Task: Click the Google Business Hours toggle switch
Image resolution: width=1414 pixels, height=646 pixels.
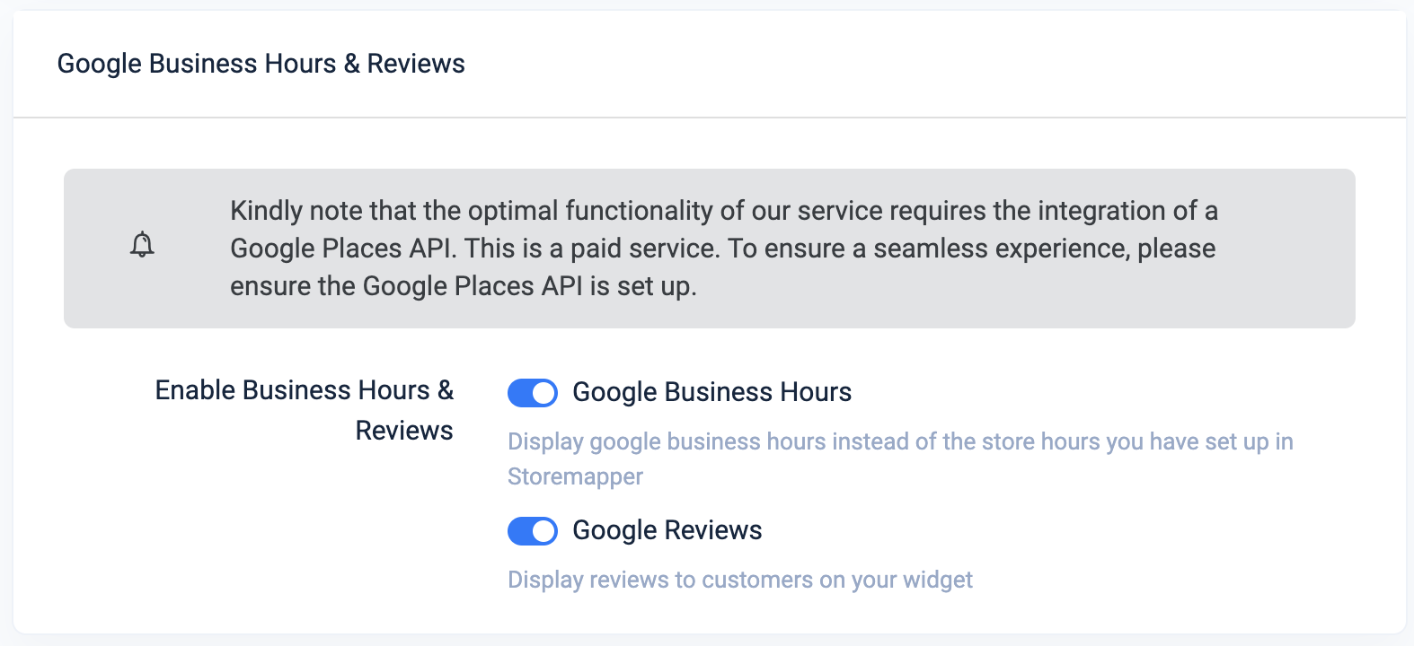Action: pos(533,393)
